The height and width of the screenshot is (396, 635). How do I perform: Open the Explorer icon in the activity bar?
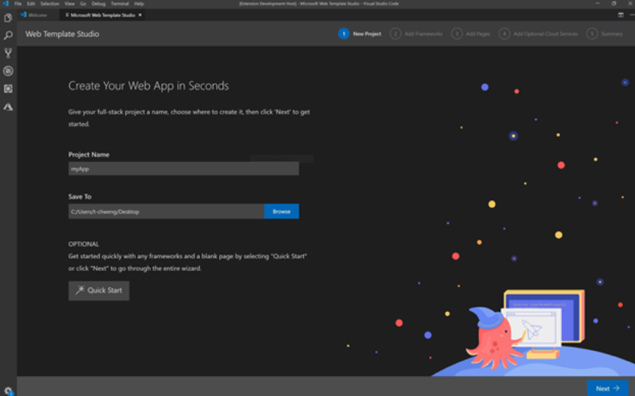(x=7, y=18)
